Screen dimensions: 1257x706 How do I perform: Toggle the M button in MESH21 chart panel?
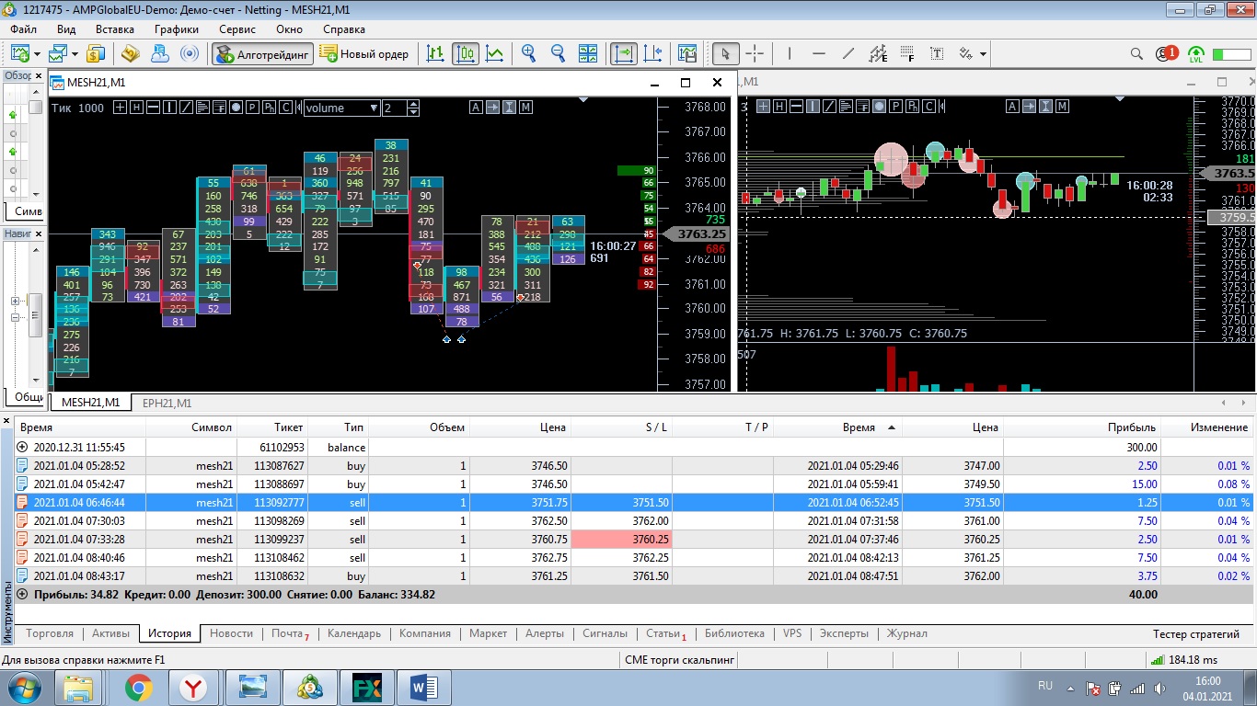click(525, 108)
